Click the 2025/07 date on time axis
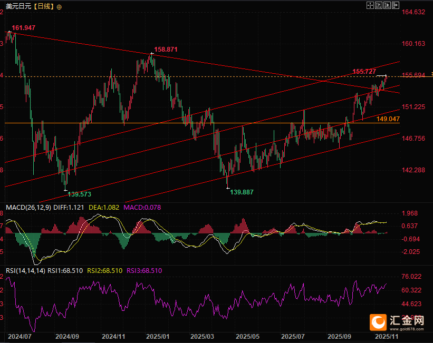The width and height of the screenshot is (433, 343). tap(293, 336)
